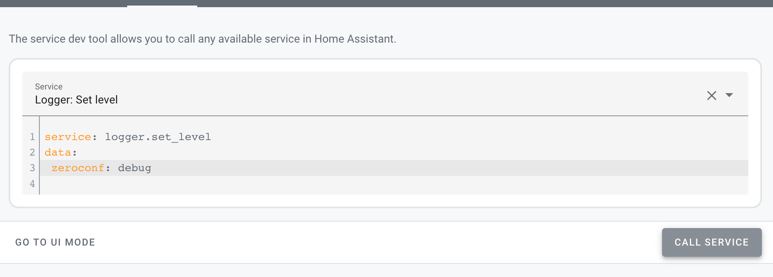
Task: Click GO TO UI MODE
Action: 55,242
